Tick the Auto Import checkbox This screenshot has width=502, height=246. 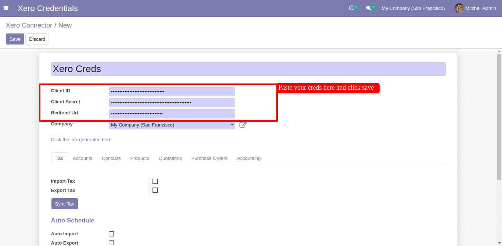(111, 234)
